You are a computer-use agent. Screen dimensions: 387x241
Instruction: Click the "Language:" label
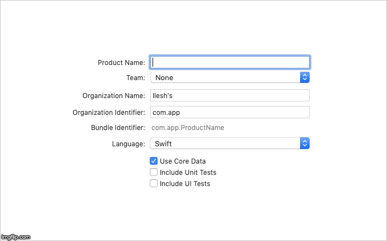pyautogui.click(x=128, y=144)
